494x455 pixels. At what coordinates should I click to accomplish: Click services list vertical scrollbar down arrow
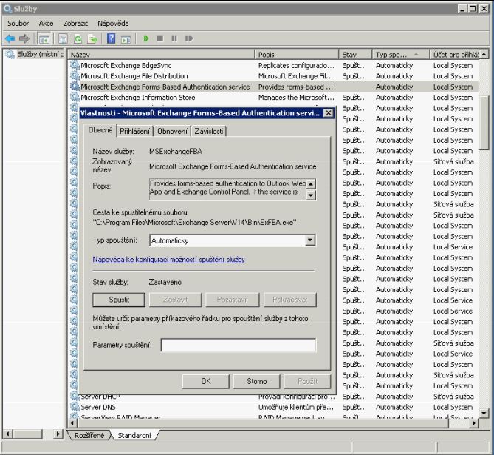[x=484, y=412]
